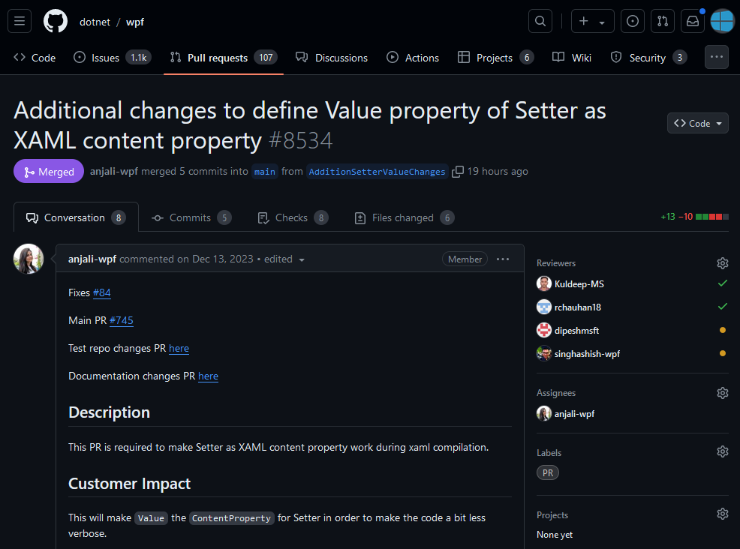Expand the Code dropdown button
The width and height of the screenshot is (740, 549).
(697, 123)
